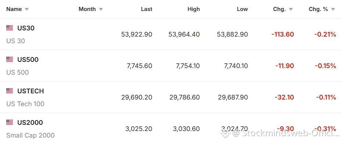Click the US flag icon beside US2000
Viewport: 342px width, 142px height.
click(10, 123)
